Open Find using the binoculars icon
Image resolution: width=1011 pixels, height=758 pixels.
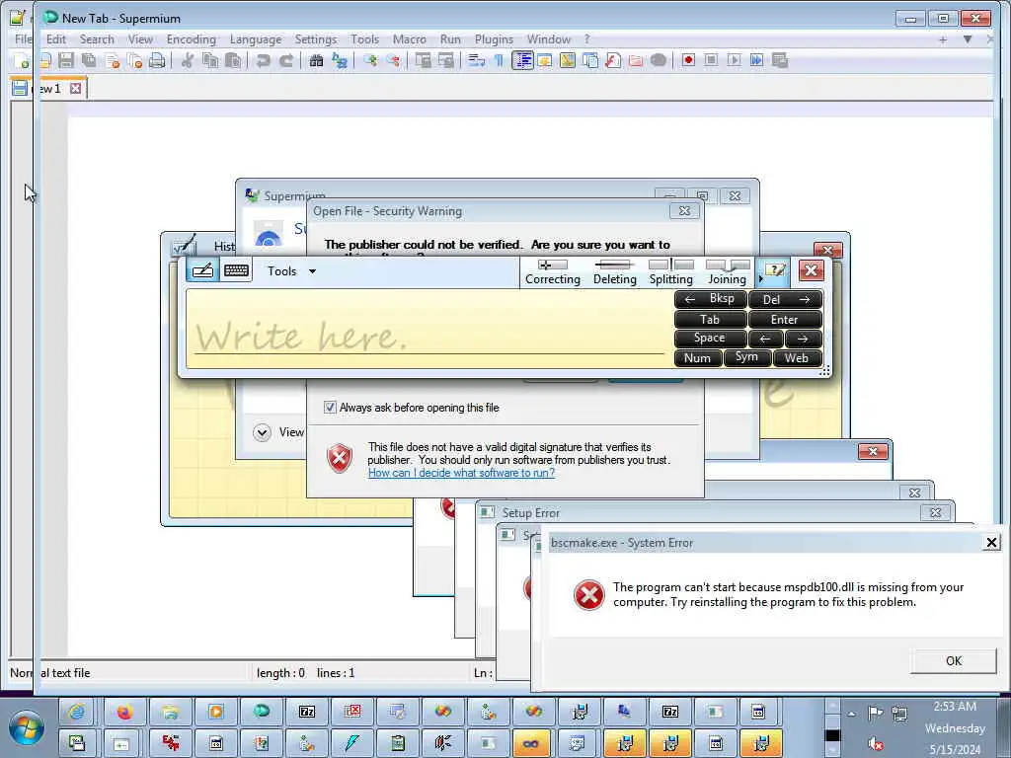(x=316, y=60)
